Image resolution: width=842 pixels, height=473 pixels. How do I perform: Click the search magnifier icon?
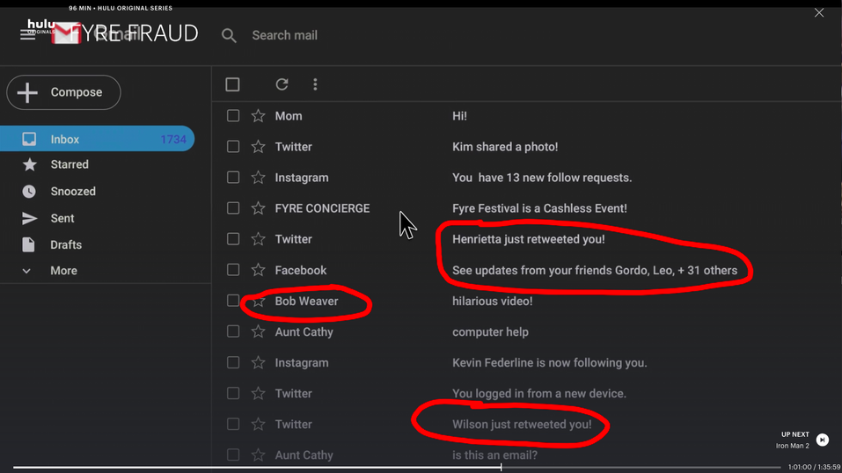click(229, 35)
